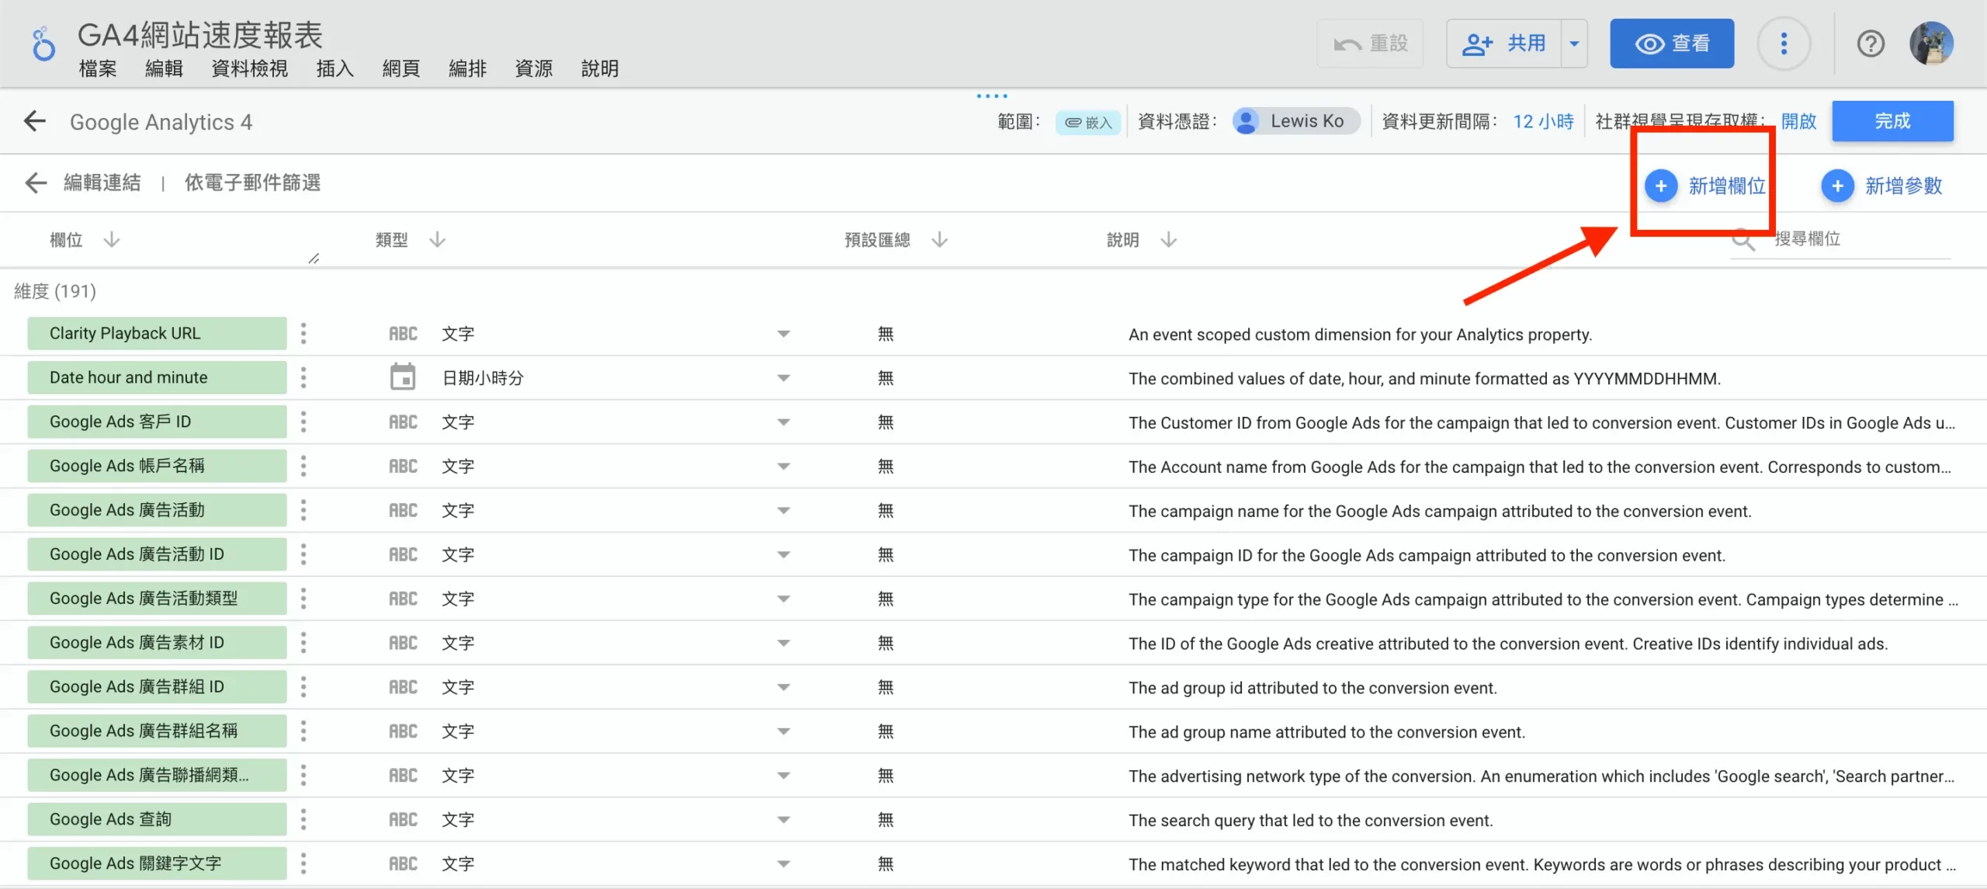Screen dimensions: 1987x889
Task: Expand type dropdown for Google Ads 查詢
Action: pyautogui.click(x=783, y=820)
